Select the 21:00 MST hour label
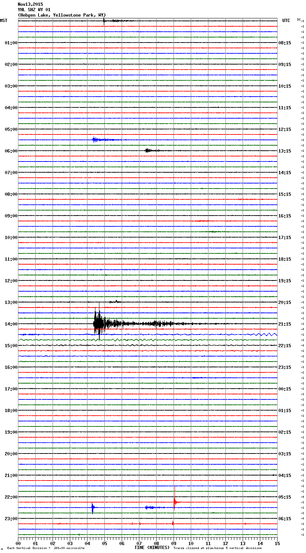 [11, 475]
